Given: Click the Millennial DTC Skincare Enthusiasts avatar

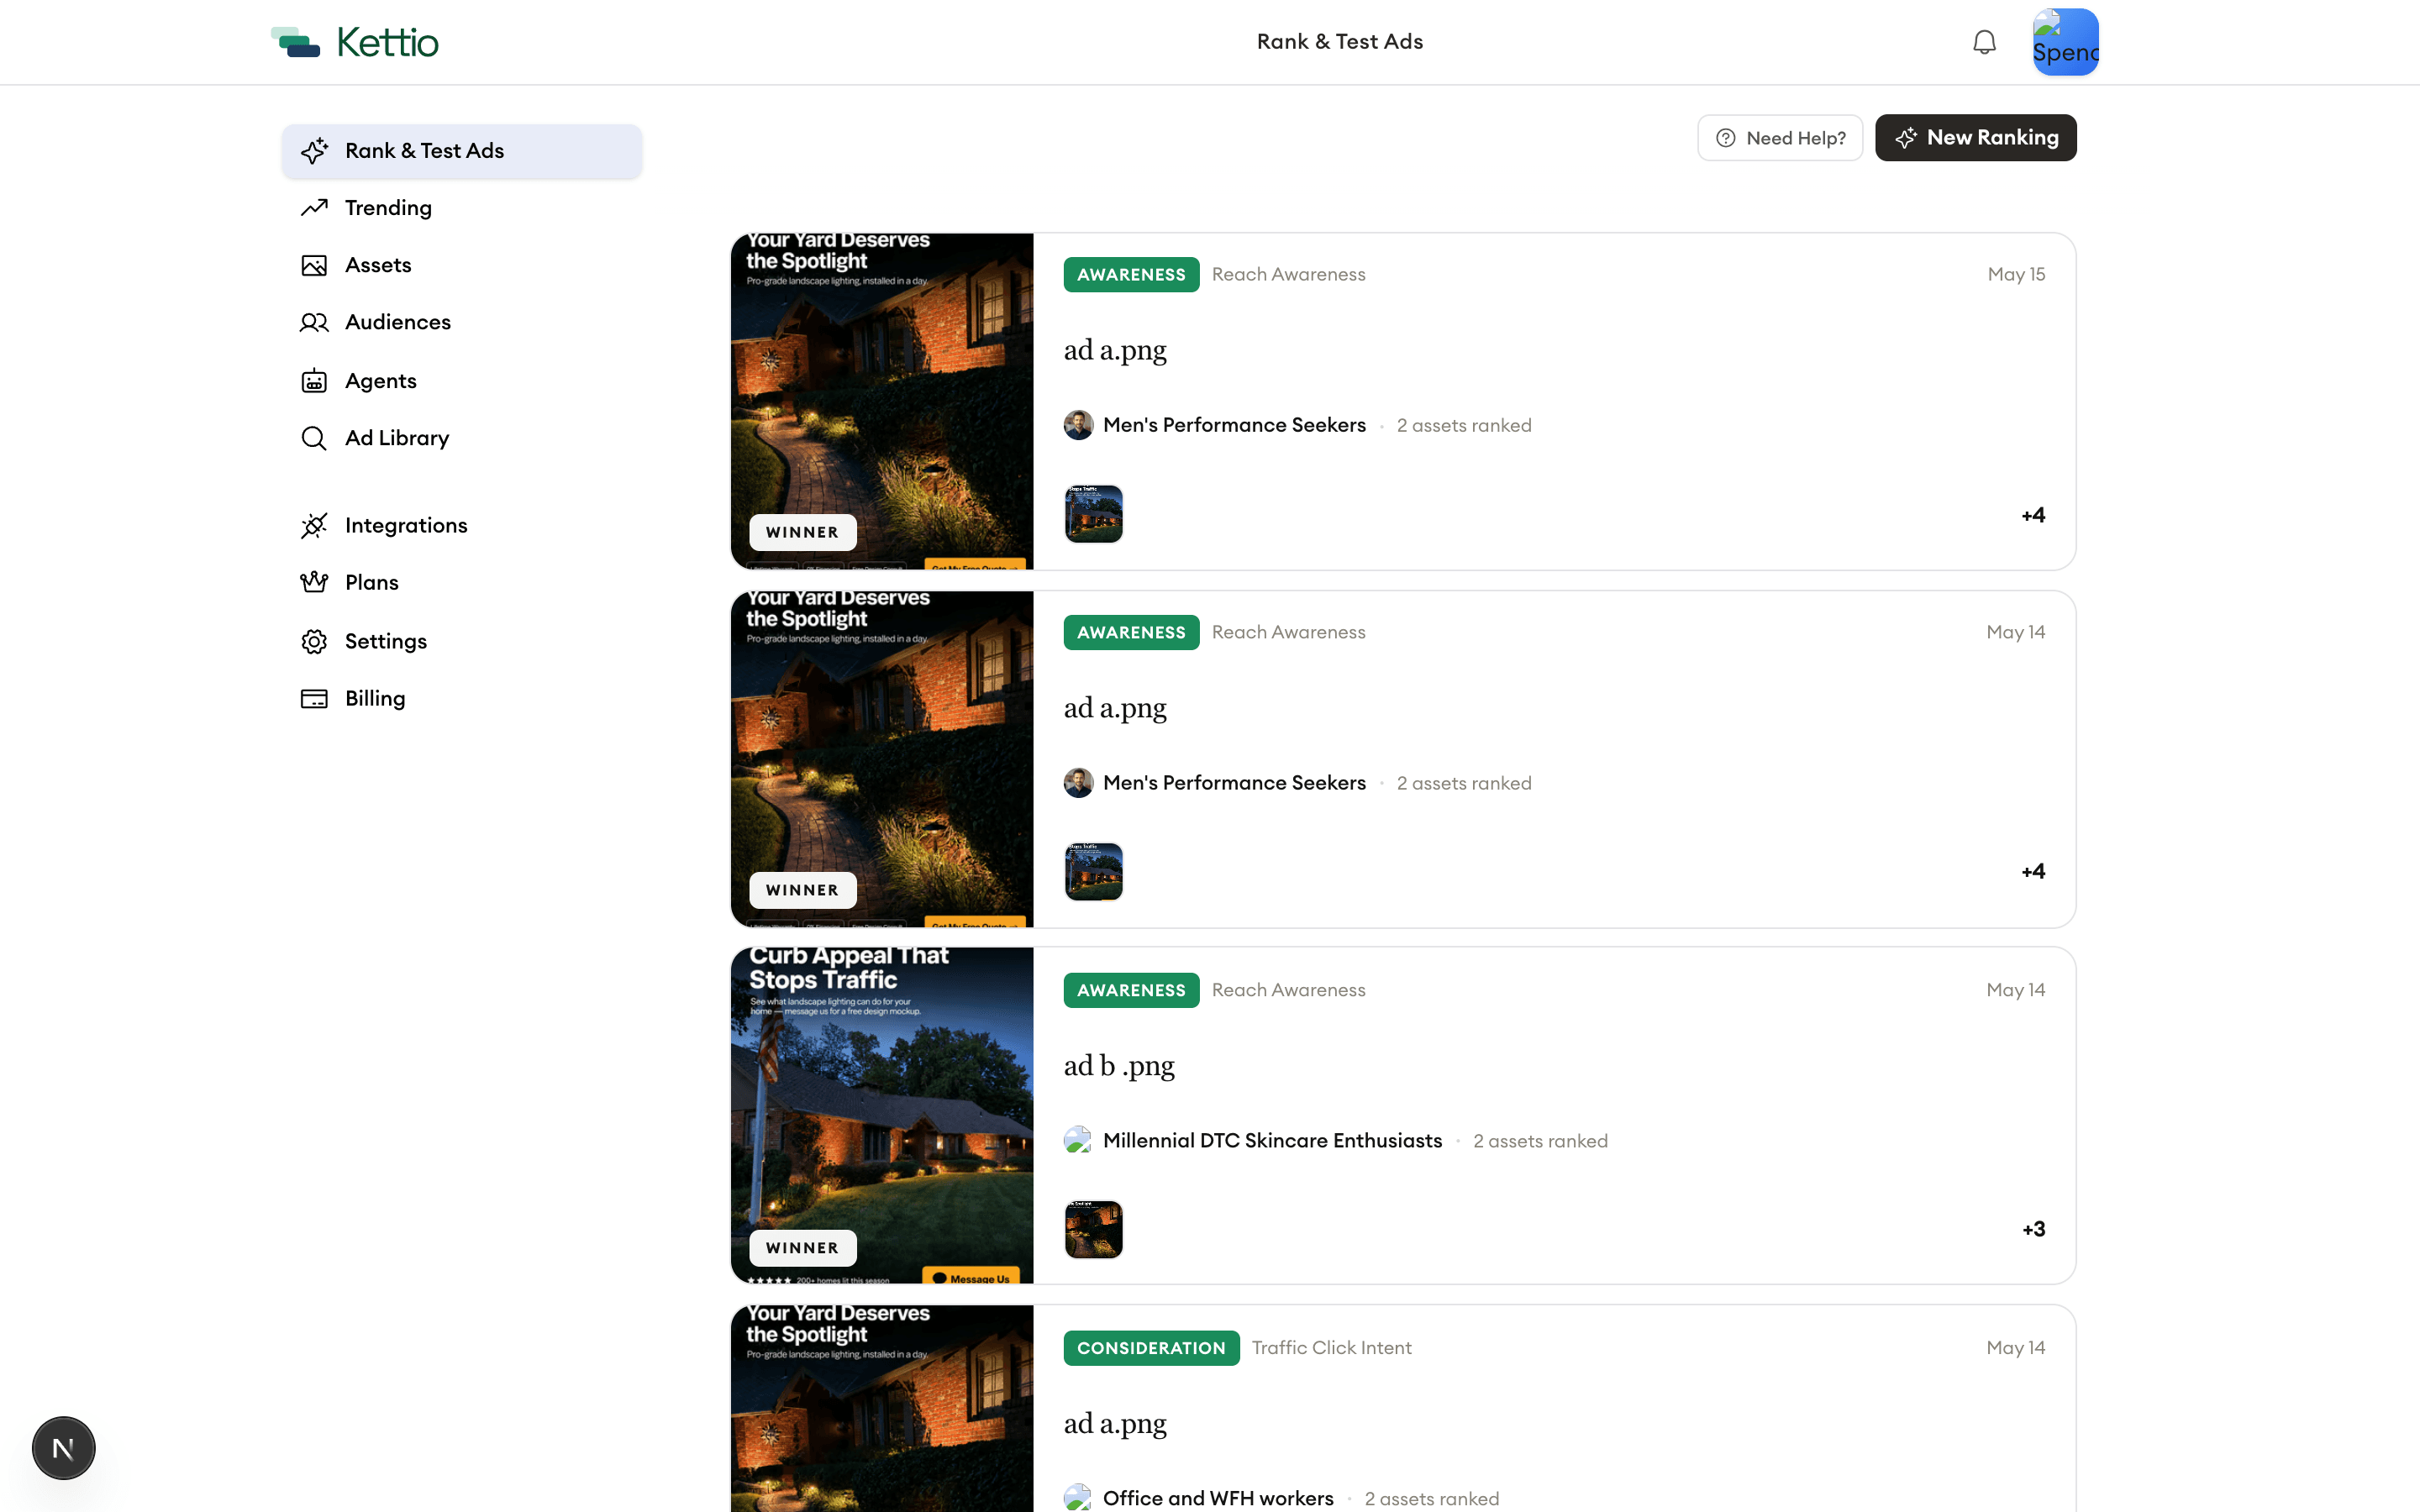Looking at the screenshot, I should pos(1078,1140).
